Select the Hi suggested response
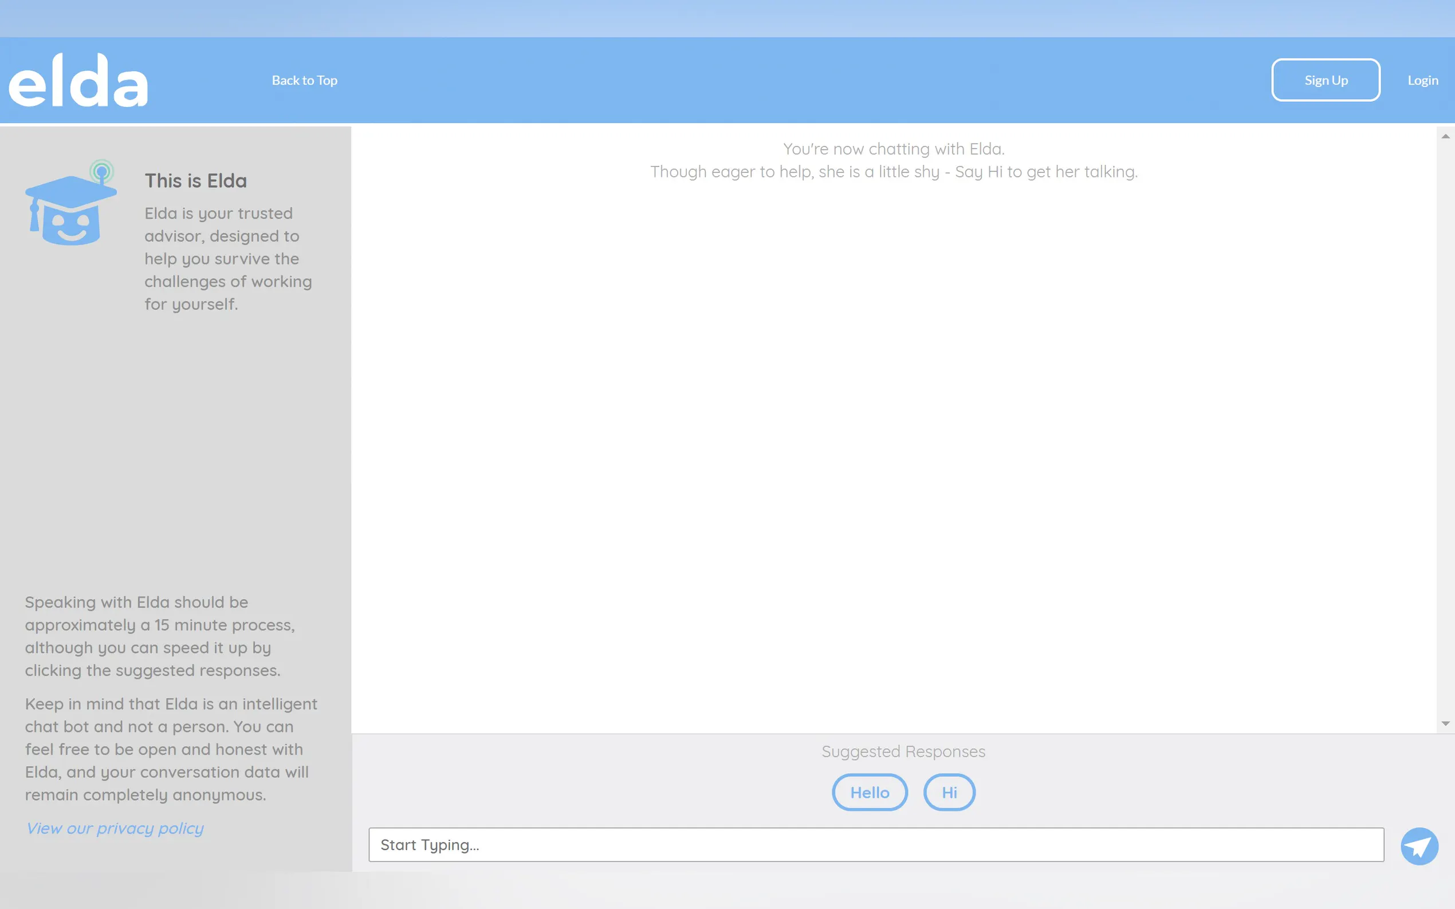The height and width of the screenshot is (909, 1455). (949, 792)
